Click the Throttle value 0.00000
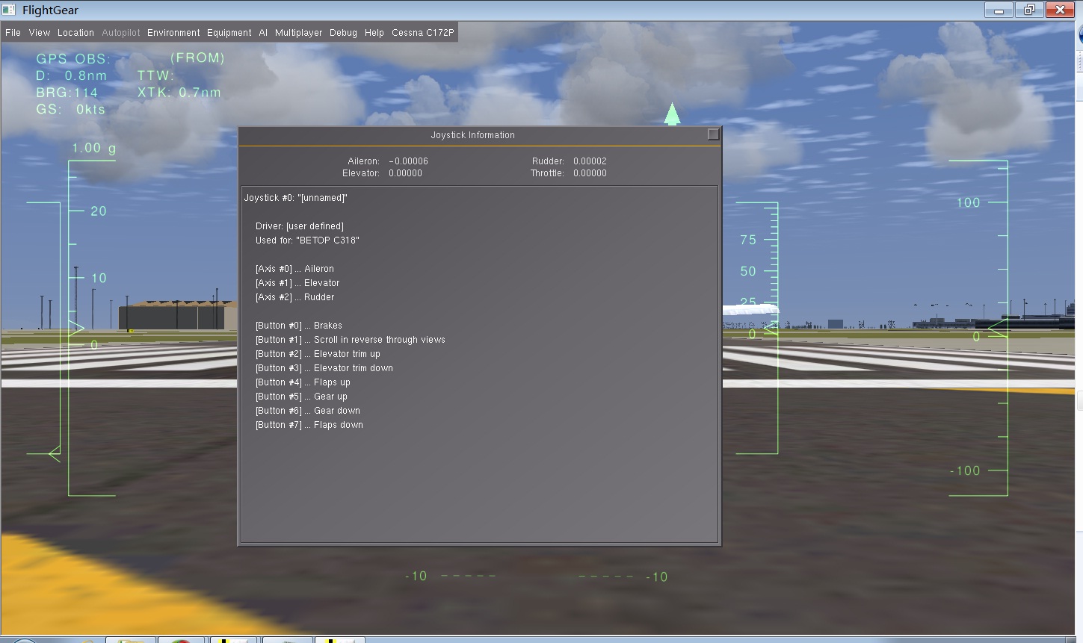Viewport: 1083px width, 643px height. [590, 173]
